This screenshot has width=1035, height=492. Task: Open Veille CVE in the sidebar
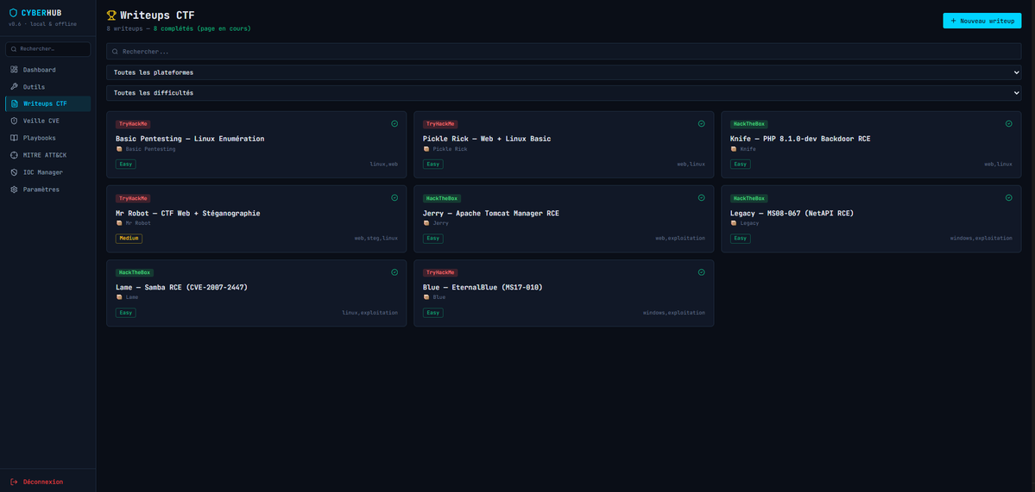coord(47,121)
